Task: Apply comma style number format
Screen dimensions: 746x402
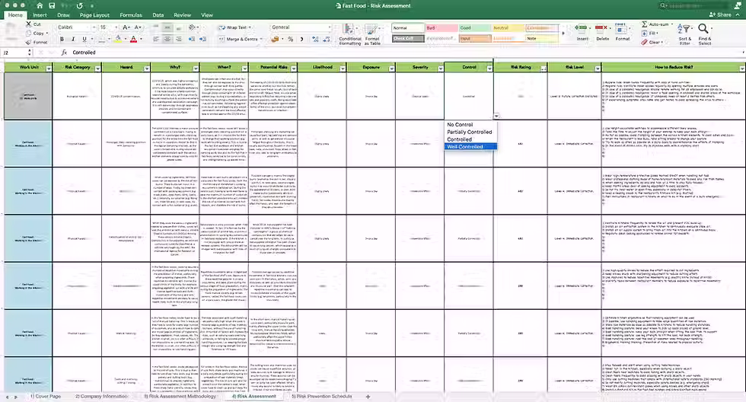Action: (x=301, y=39)
